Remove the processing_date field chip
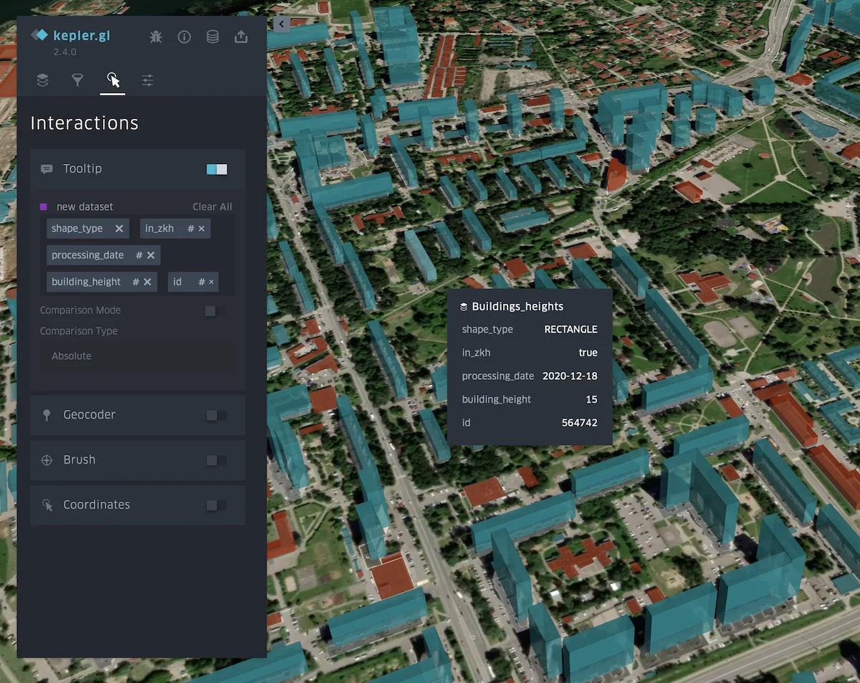Image resolution: width=860 pixels, height=683 pixels. [150, 255]
